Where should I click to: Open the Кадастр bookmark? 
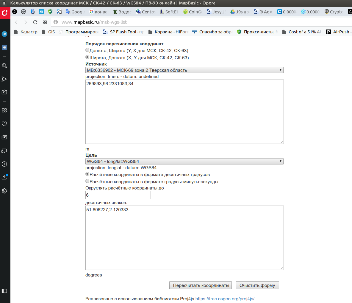[26, 32]
